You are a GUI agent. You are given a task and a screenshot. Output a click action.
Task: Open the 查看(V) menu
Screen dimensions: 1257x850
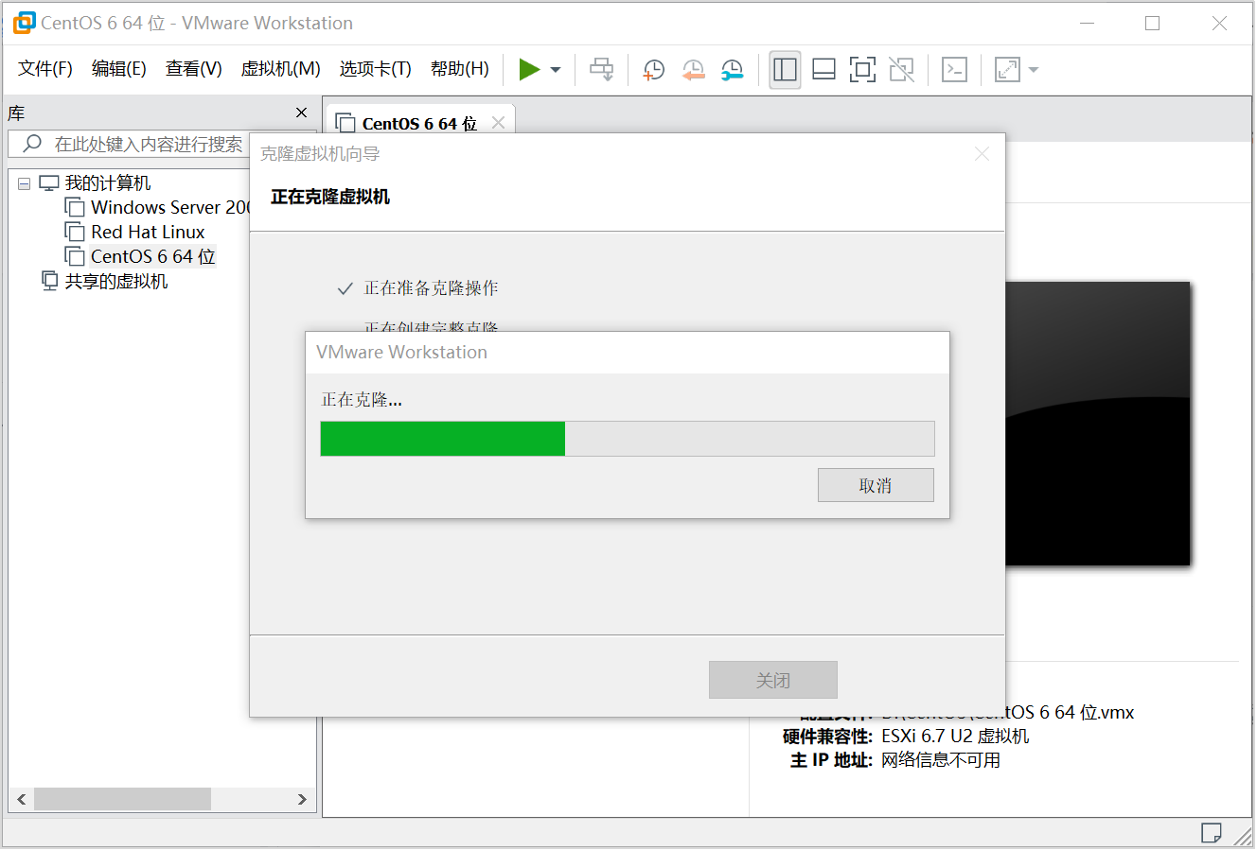[x=194, y=69]
